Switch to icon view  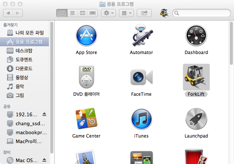point(62,13)
